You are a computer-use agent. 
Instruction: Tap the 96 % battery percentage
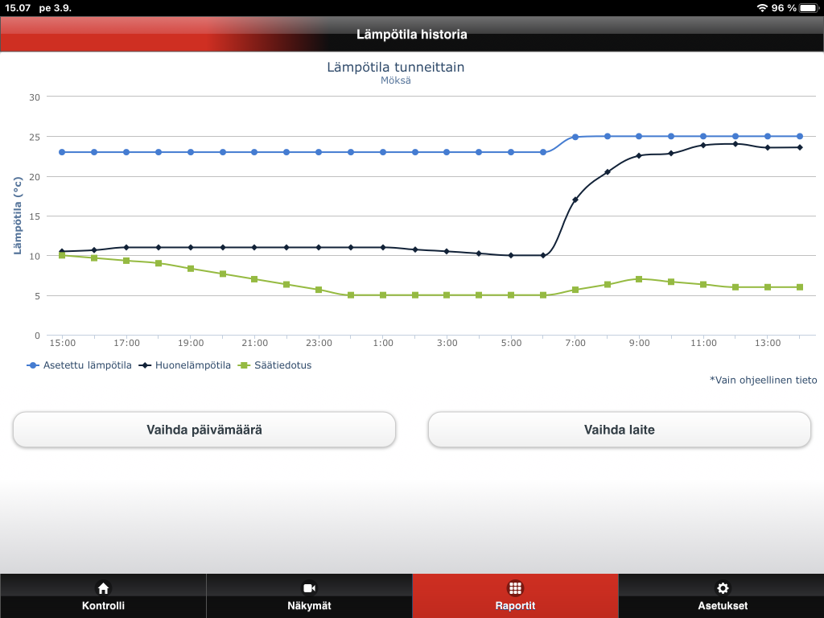tap(784, 8)
